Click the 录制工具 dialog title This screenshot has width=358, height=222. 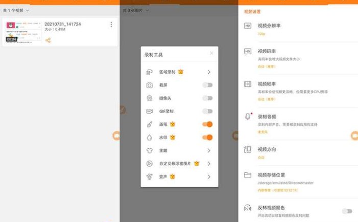[153, 55]
